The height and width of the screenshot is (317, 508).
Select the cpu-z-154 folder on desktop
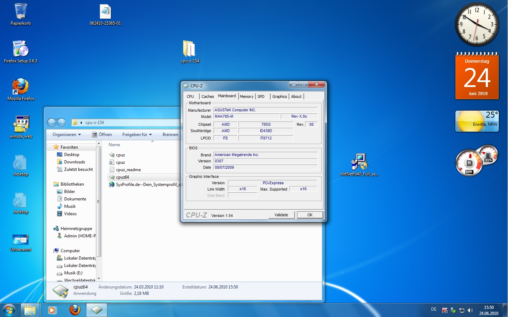pyautogui.click(x=190, y=52)
